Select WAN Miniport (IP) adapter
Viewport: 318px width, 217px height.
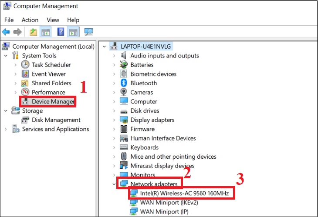click(x=164, y=211)
